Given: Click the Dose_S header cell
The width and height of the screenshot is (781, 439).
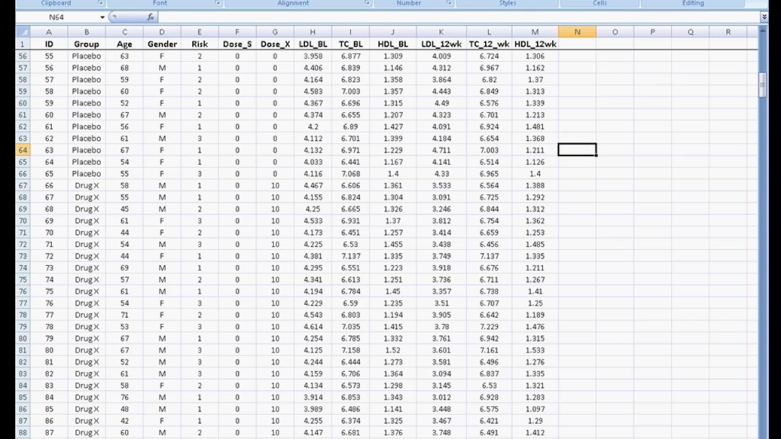Looking at the screenshot, I should coord(237,44).
